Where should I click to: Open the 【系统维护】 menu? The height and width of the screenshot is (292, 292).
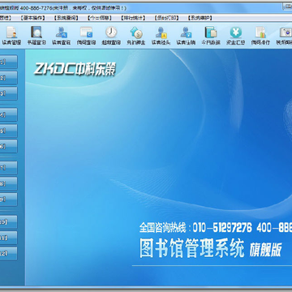(200, 18)
